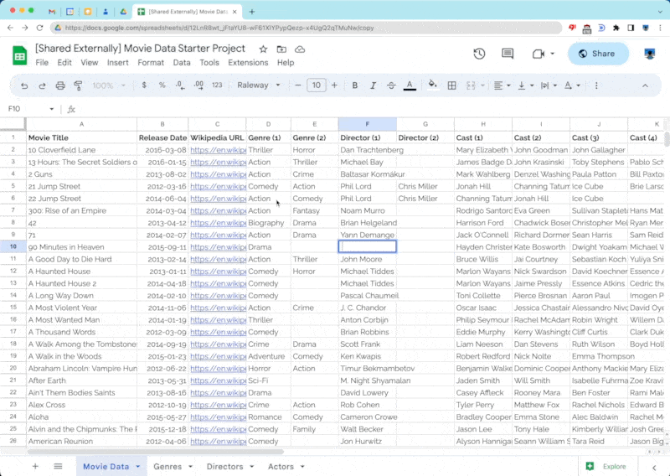
Task: Open the All sheets list icon
Action: coord(58,466)
